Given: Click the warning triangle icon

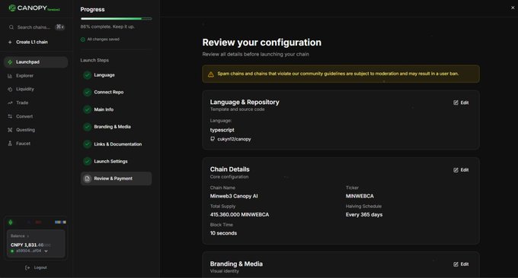Looking at the screenshot, I should (211, 74).
